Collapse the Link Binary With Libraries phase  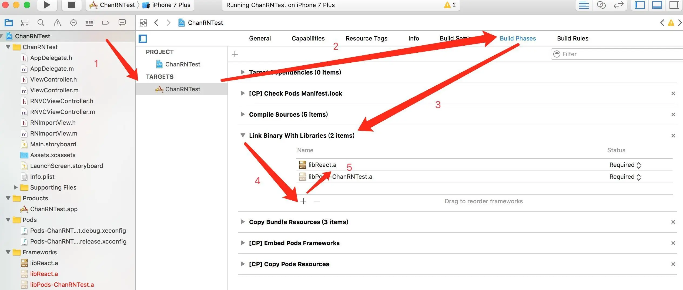(x=243, y=135)
